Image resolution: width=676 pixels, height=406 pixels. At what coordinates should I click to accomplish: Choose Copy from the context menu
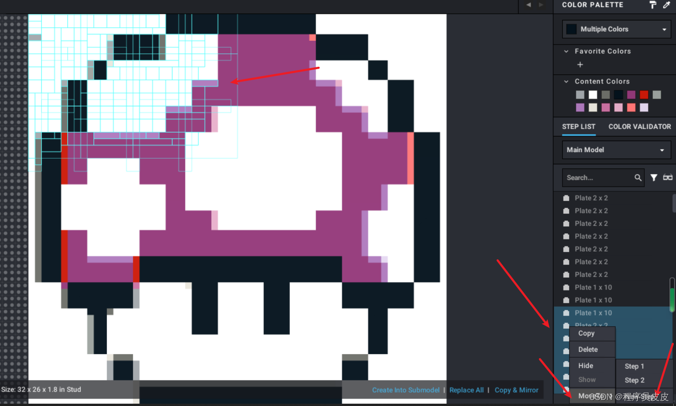(x=592, y=334)
